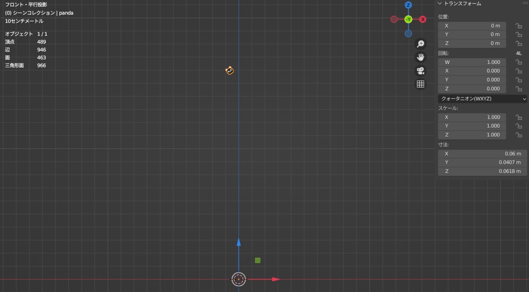The height and width of the screenshot is (292, 529).
Task: Click the 寸法: section label
Action: (x=443, y=145)
